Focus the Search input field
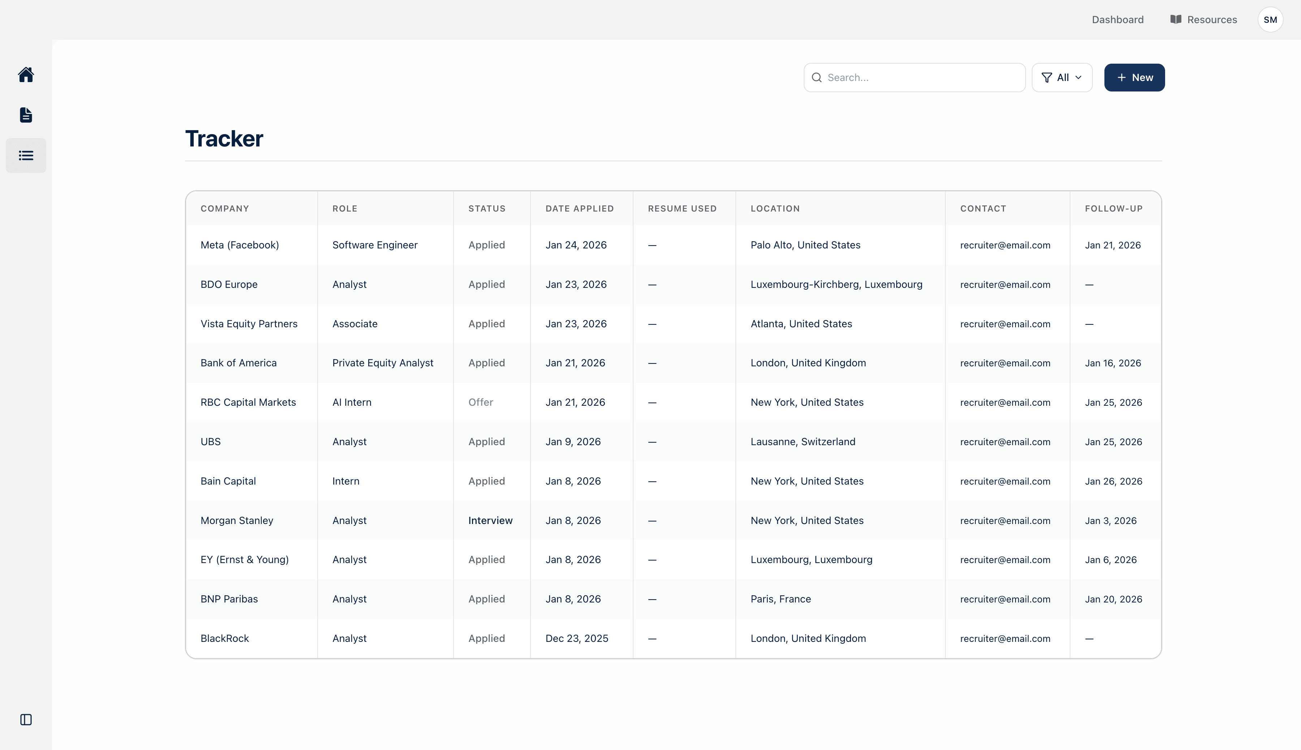Image resolution: width=1301 pixels, height=750 pixels. coord(921,78)
